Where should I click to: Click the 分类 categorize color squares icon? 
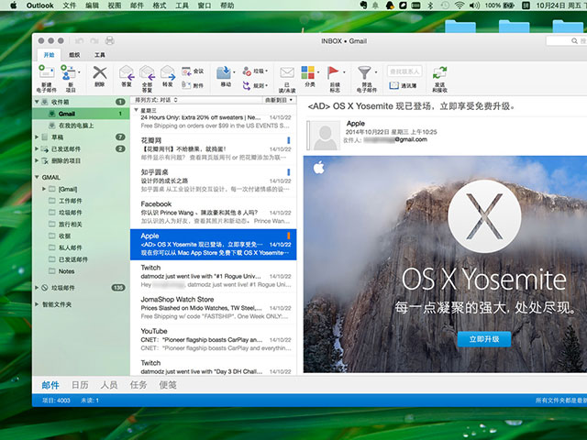point(308,73)
